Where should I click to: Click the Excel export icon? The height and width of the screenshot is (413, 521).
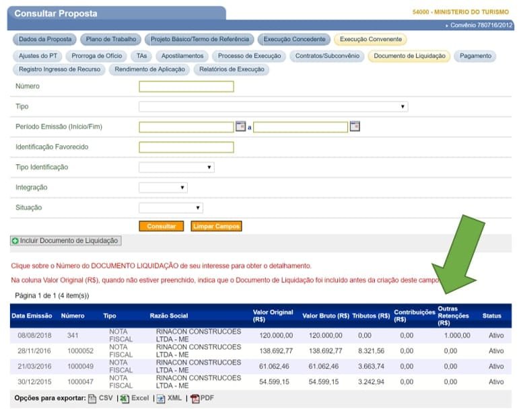[125, 398]
